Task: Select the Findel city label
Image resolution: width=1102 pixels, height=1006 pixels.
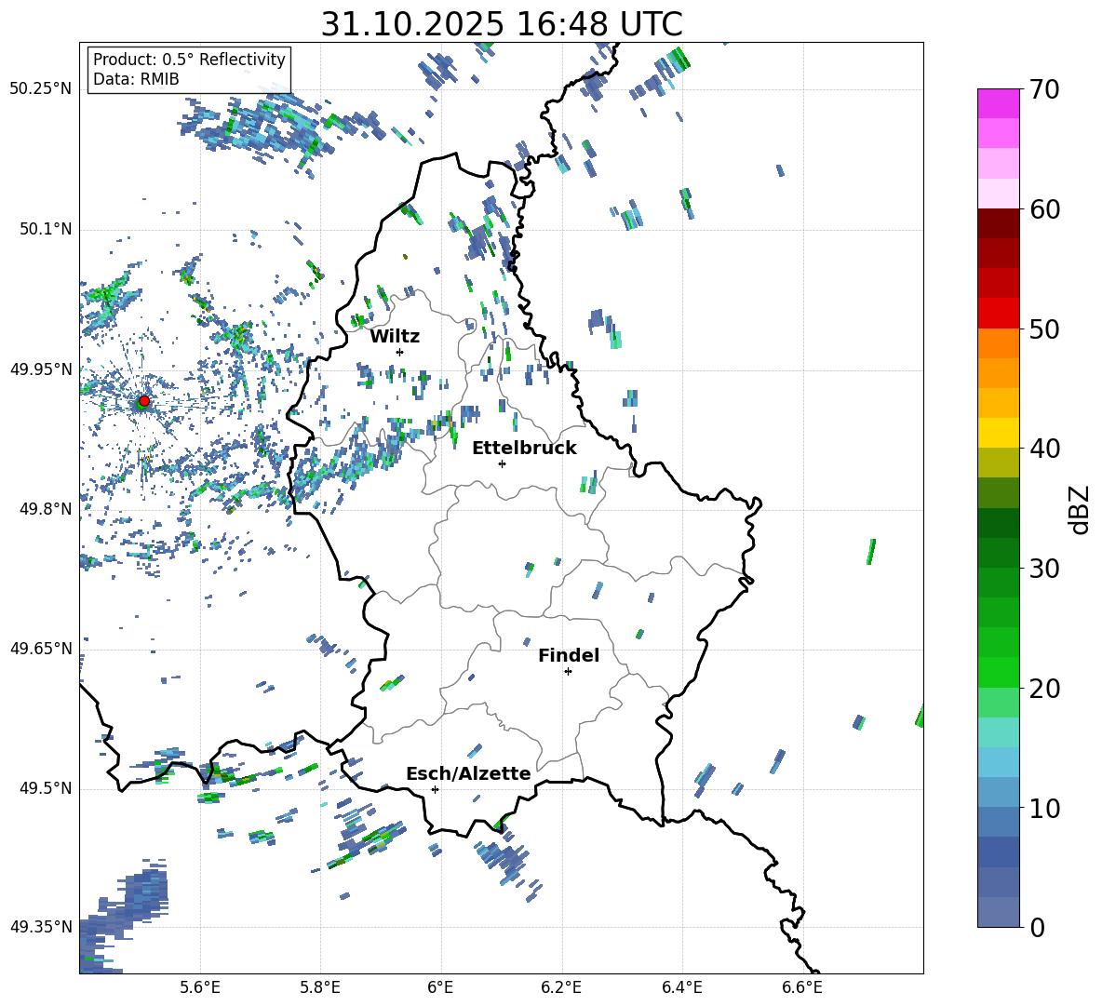Action: pos(569,655)
